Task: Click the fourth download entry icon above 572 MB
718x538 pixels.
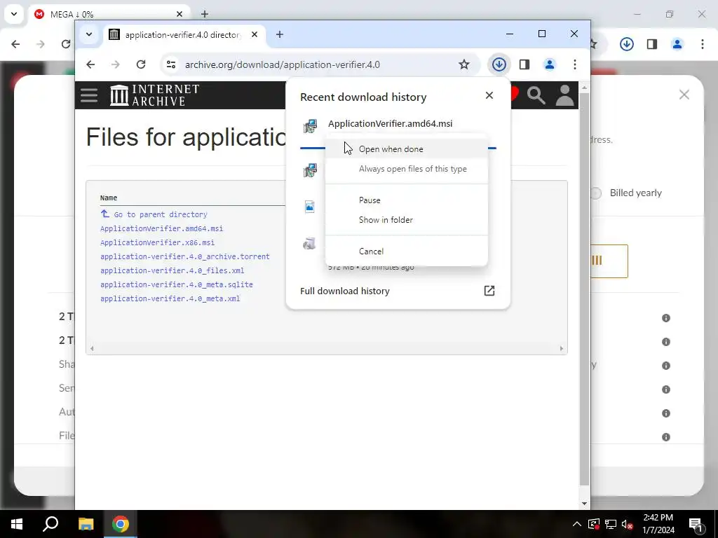Action: point(310,243)
